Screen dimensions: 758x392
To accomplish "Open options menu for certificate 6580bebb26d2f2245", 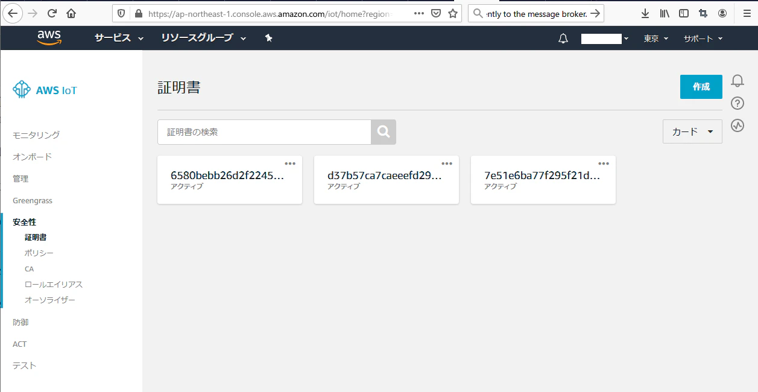I will coord(290,163).
